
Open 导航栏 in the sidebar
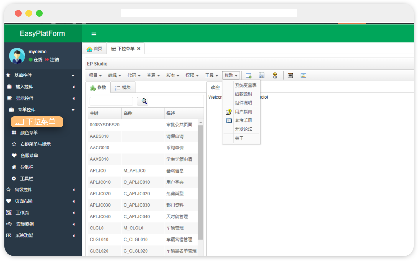pyautogui.click(x=22, y=167)
